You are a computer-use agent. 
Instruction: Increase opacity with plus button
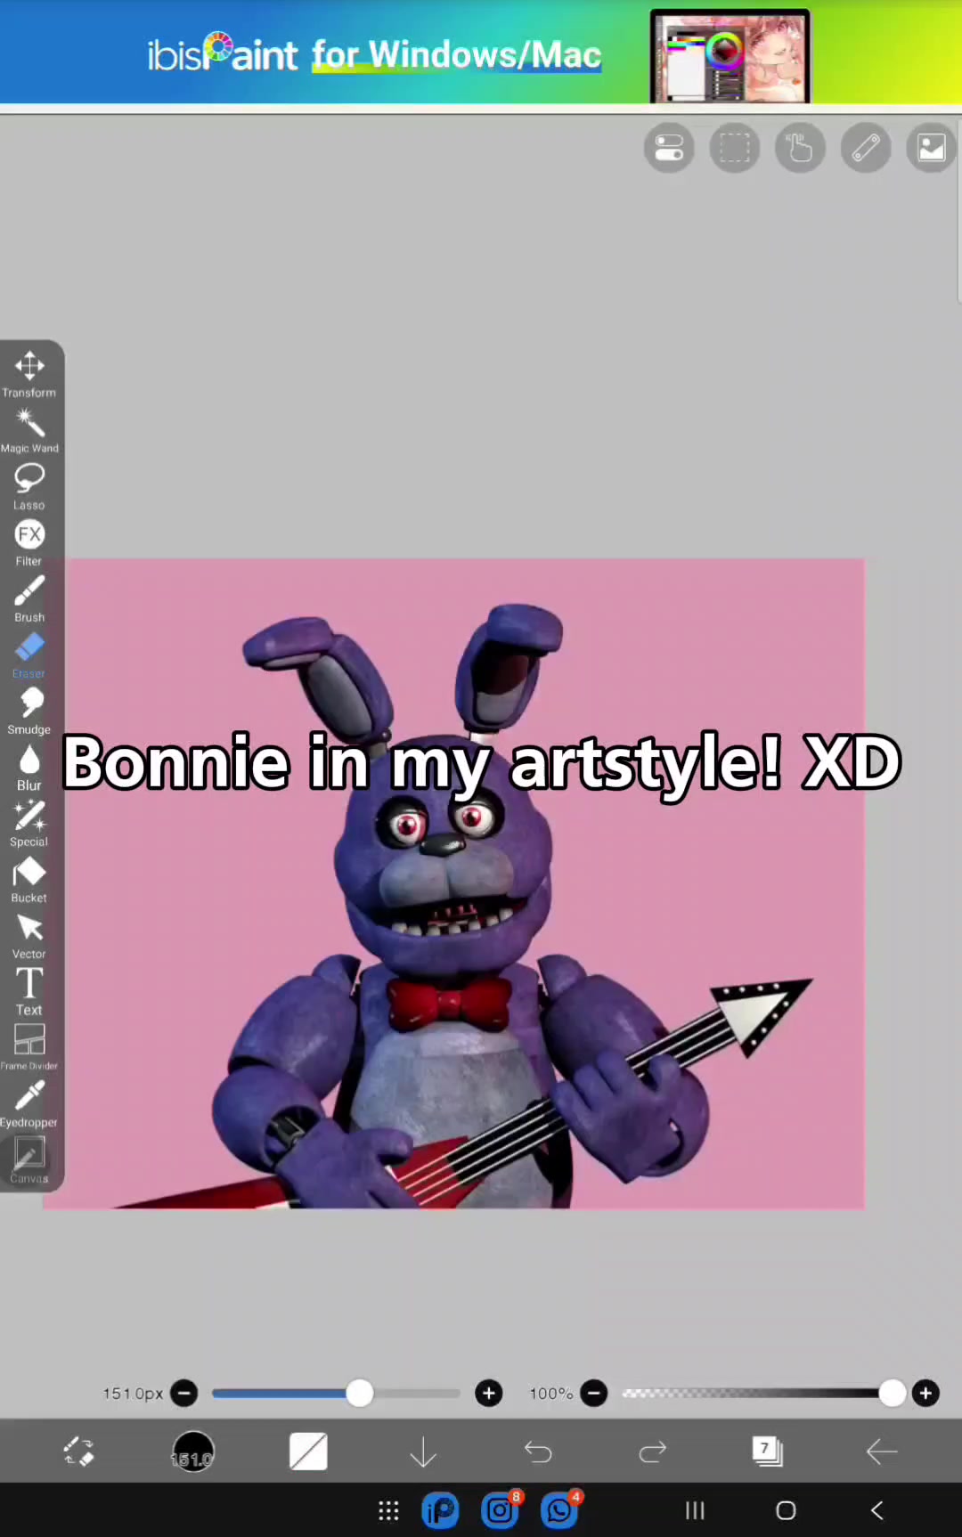click(925, 1393)
